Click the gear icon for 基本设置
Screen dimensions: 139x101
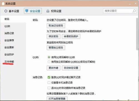pos(6,11)
